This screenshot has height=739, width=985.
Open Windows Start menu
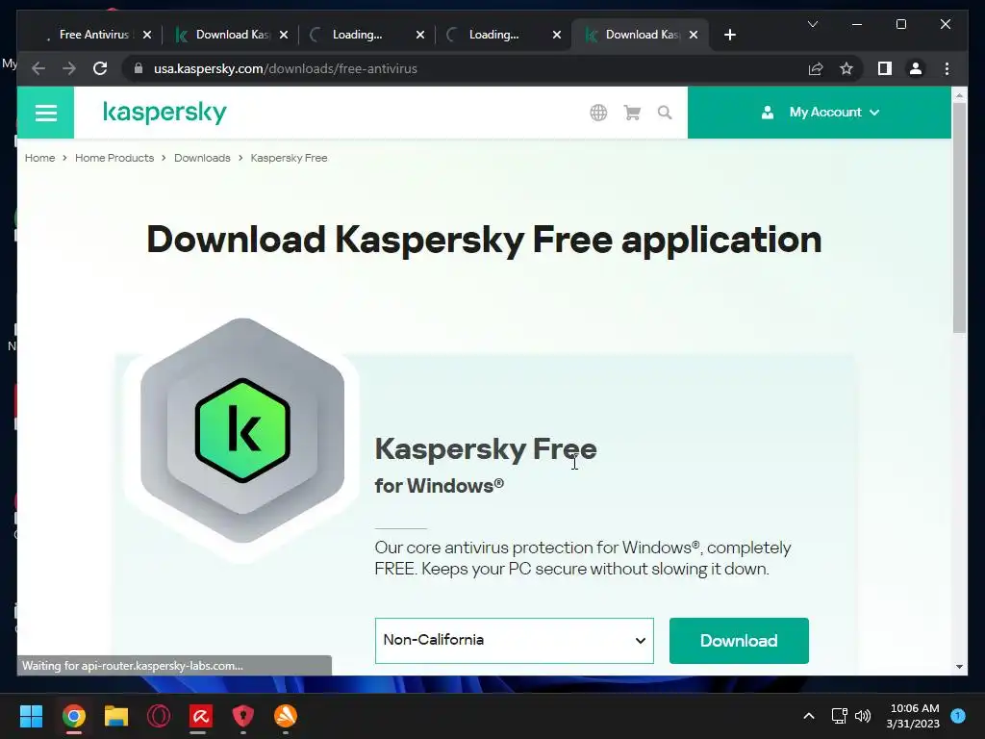(31, 716)
